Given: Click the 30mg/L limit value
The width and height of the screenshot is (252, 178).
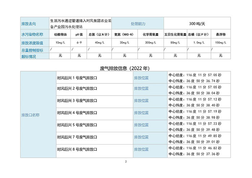Looking at the screenshot, I should coord(125,42).
